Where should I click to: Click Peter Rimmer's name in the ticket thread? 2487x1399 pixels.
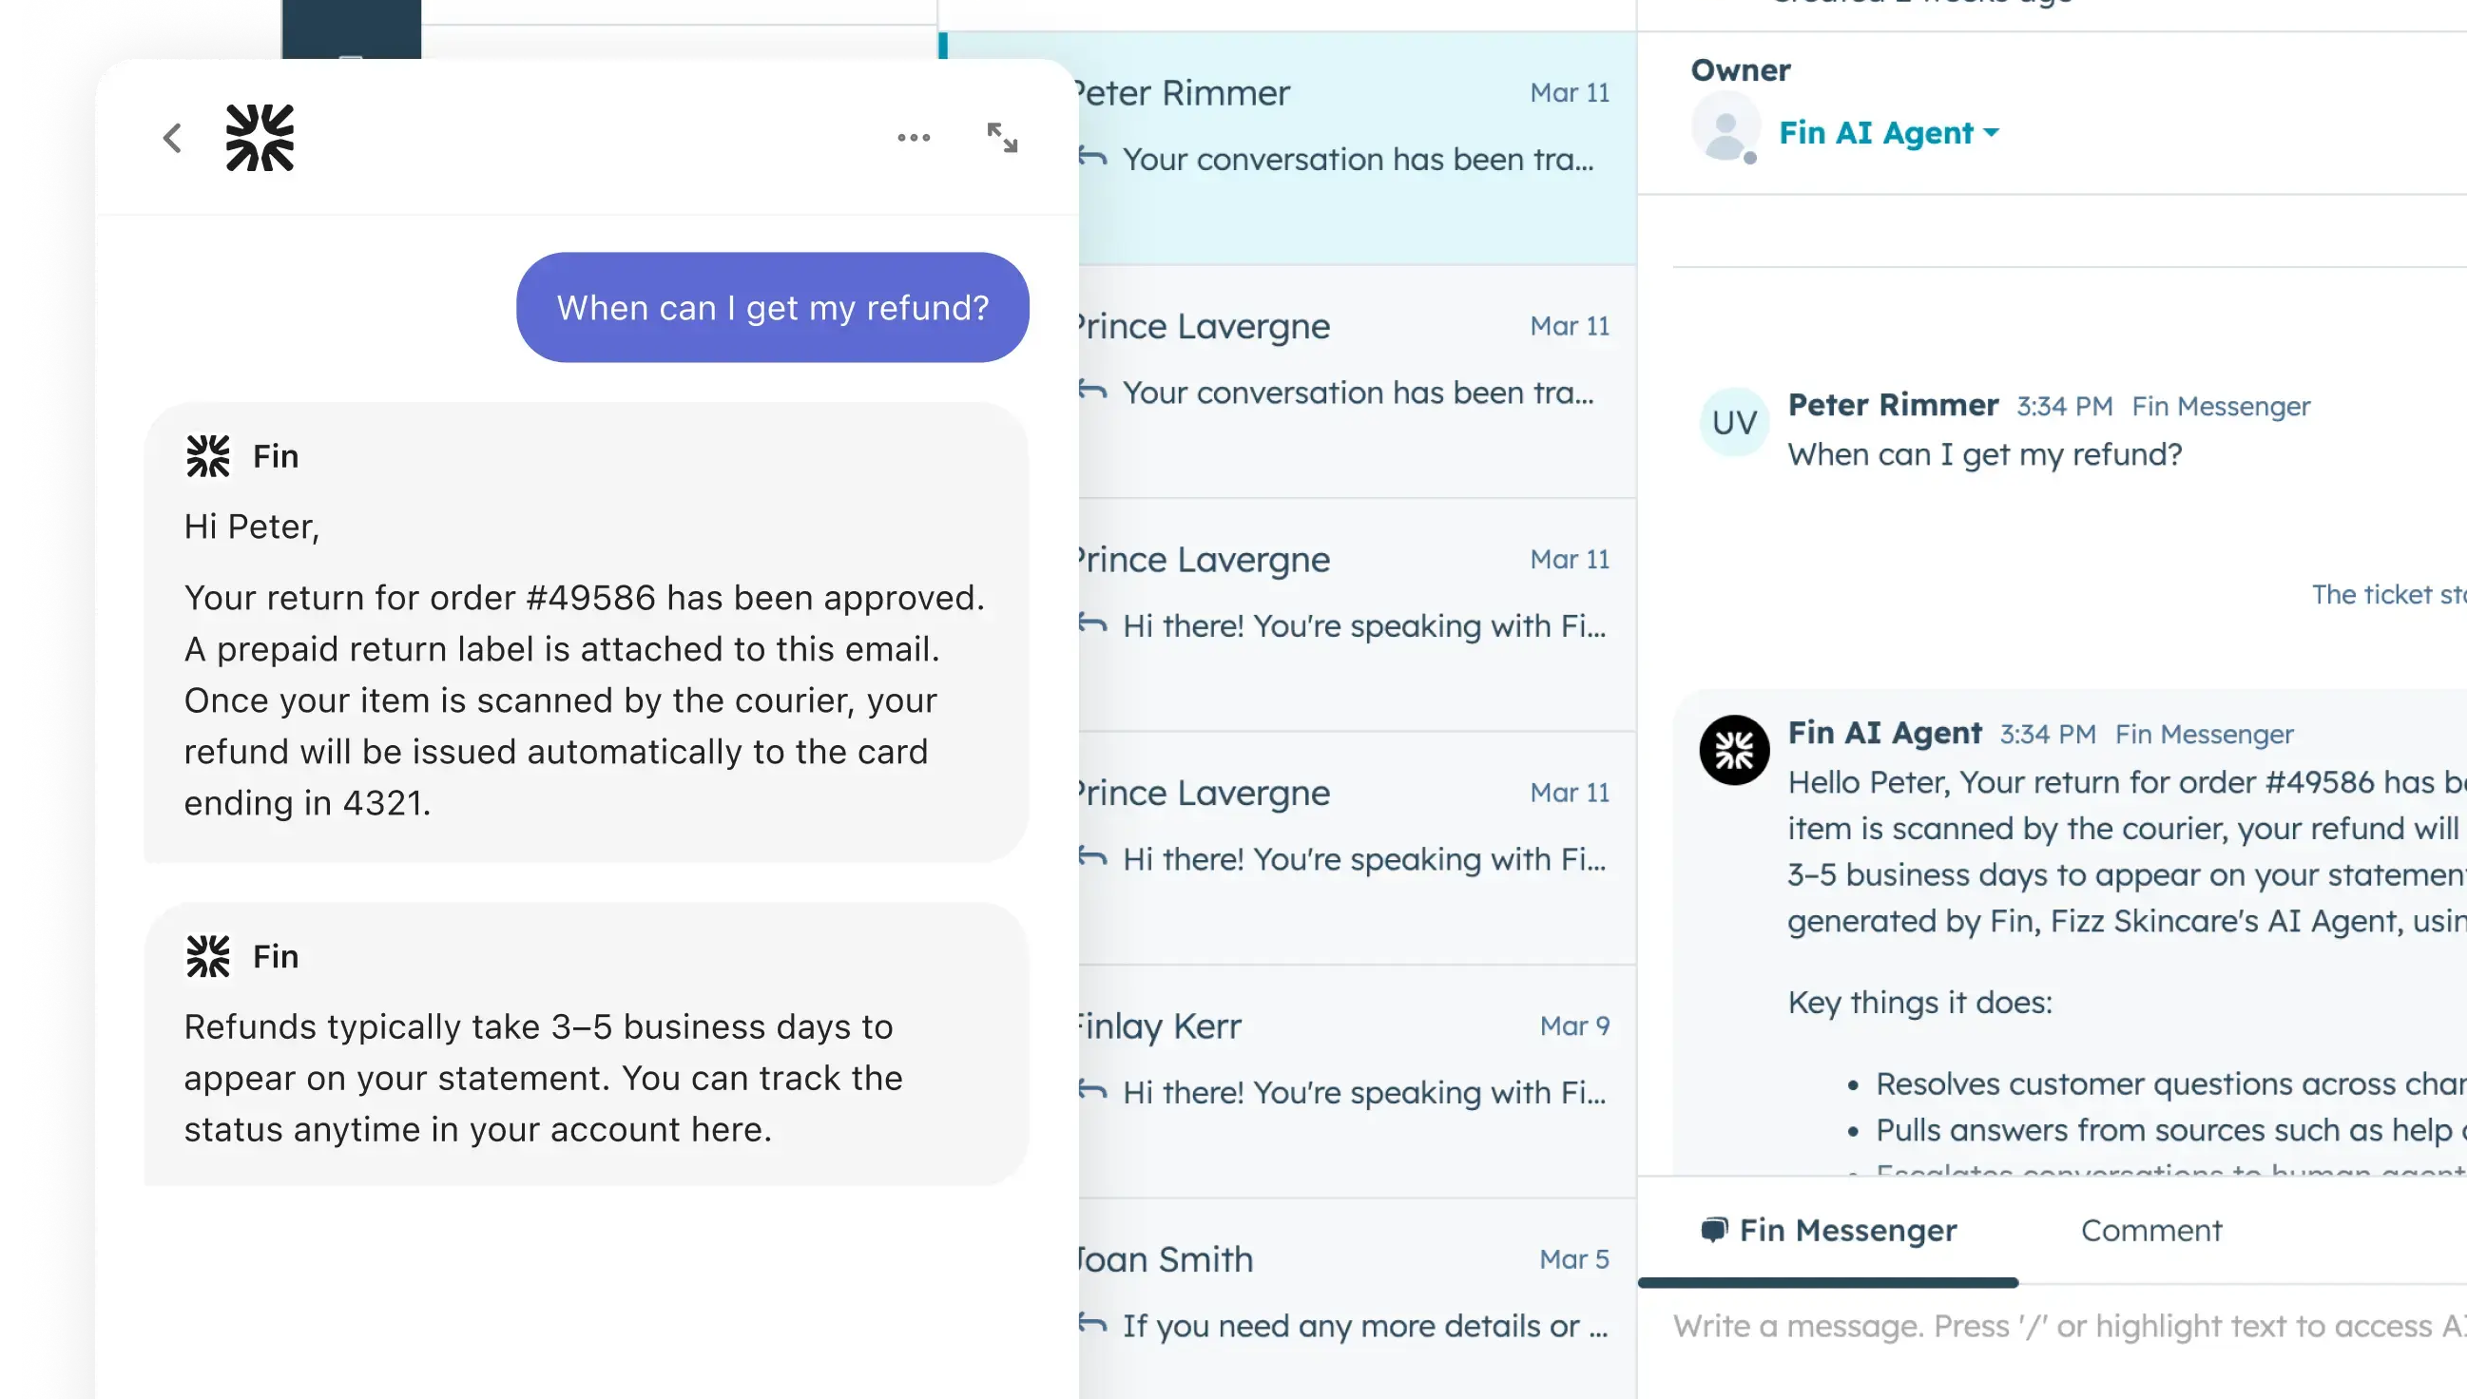pyautogui.click(x=1892, y=405)
